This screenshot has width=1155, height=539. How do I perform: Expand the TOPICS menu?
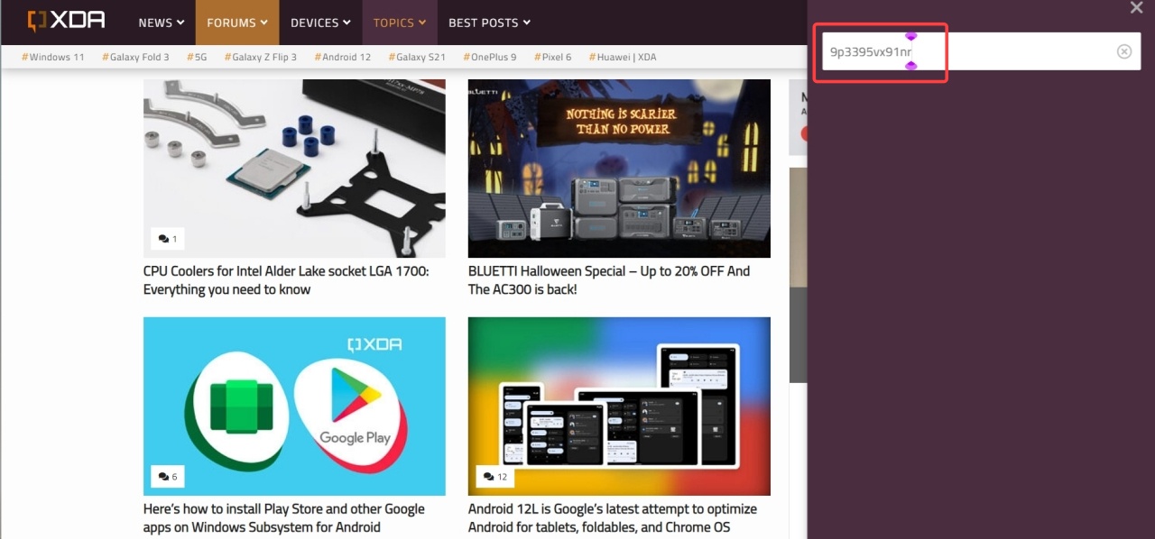click(400, 23)
